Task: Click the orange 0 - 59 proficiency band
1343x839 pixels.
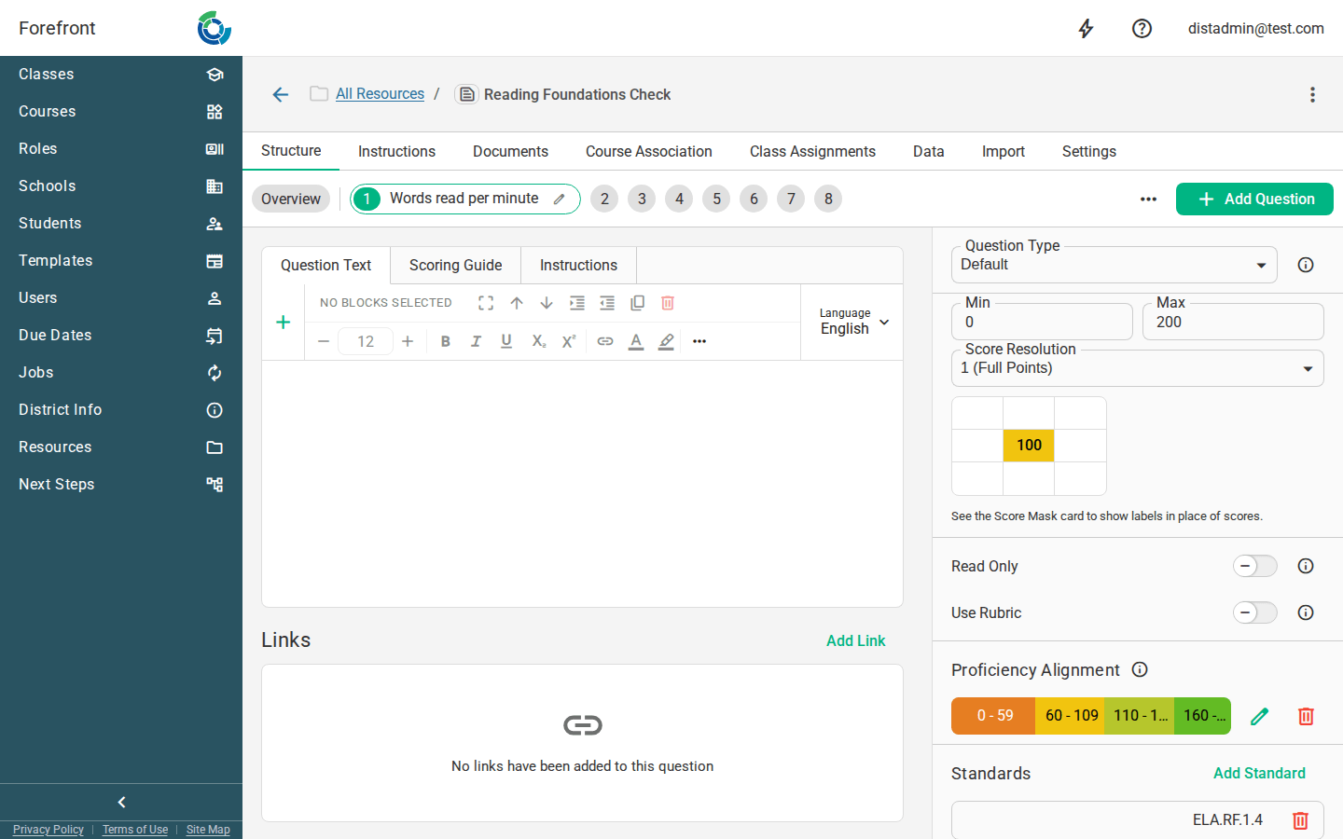Action: pos(994,716)
